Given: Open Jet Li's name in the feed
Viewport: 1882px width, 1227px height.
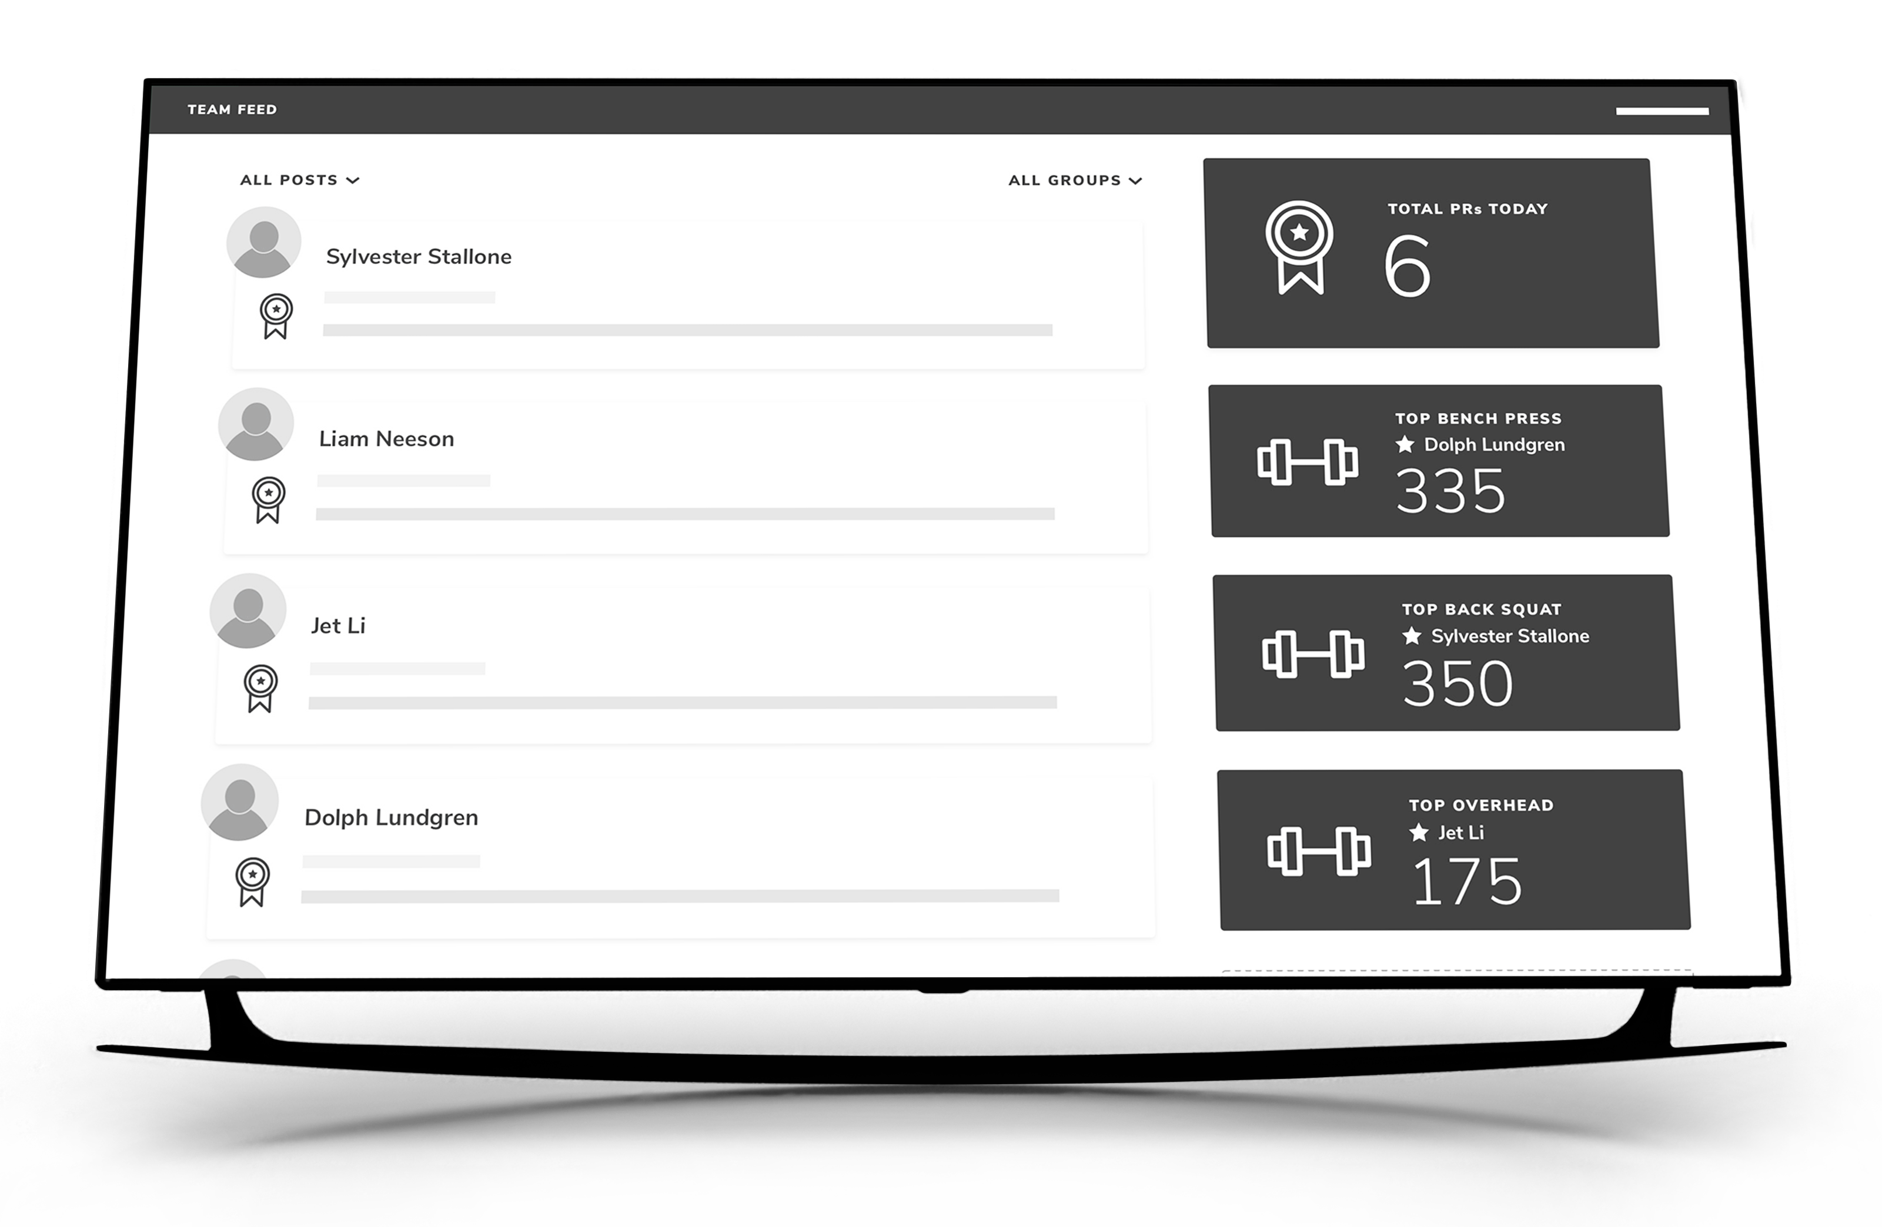Looking at the screenshot, I should [x=337, y=625].
